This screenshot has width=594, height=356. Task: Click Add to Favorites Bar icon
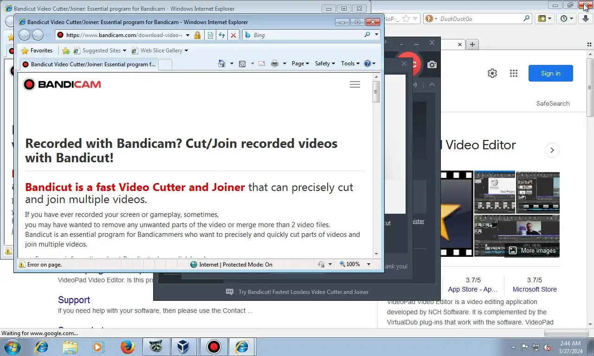(66, 51)
